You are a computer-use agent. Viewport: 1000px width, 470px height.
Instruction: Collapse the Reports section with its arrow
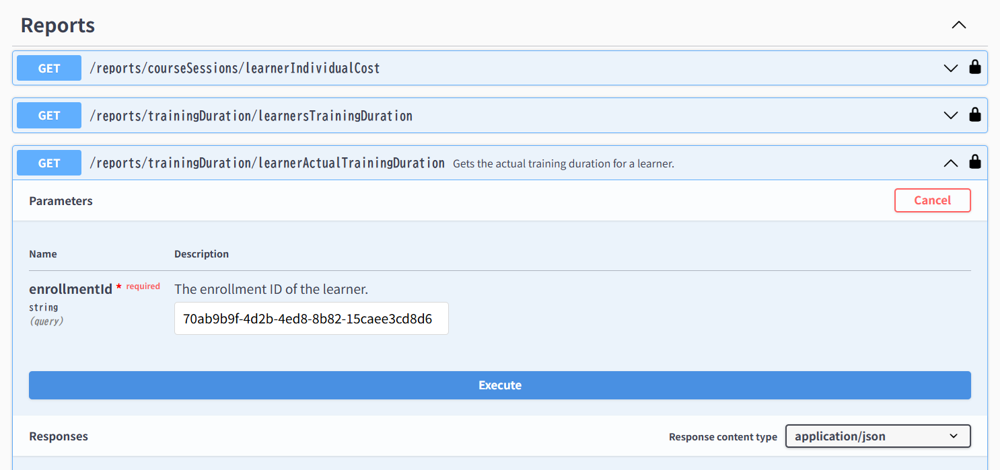[x=958, y=26]
